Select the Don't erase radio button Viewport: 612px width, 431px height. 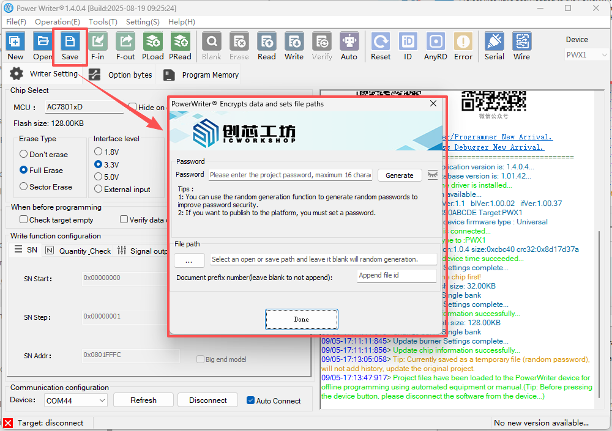tap(23, 154)
